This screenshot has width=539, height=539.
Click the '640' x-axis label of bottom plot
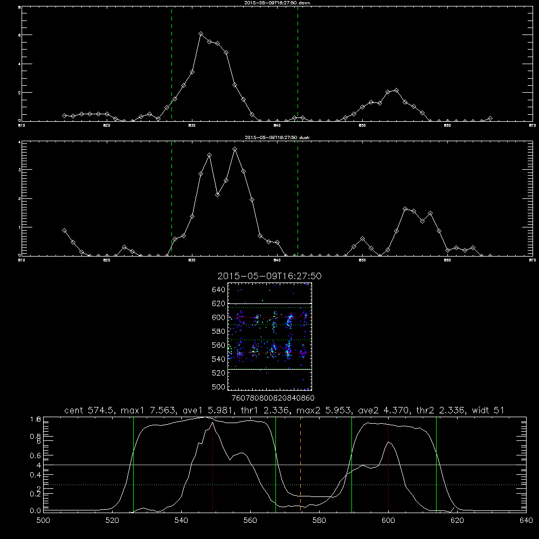click(x=526, y=521)
